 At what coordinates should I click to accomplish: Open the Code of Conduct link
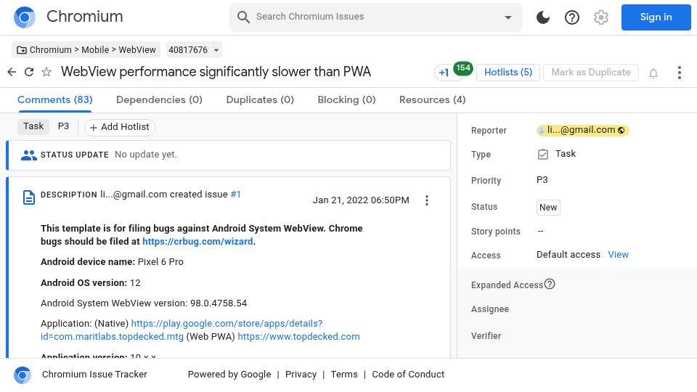[x=408, y=375]
